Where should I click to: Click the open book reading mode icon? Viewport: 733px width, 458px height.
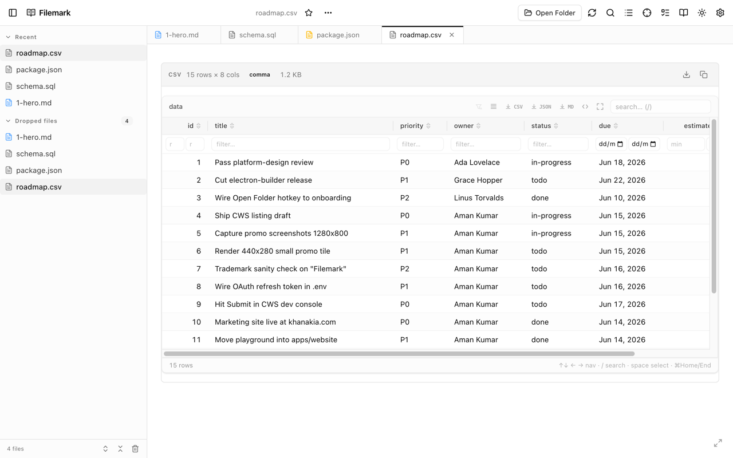click(684, 13)
